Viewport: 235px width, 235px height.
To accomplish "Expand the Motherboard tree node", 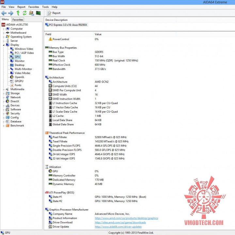I will tap(4, 33).
